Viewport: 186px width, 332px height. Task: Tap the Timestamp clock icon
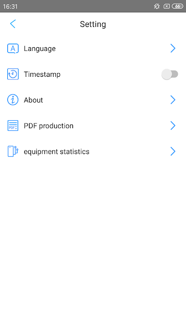click(x=13, y=74)
